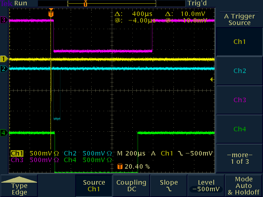This screenshot has height=197, width=263.
Task: Select the Level -500mV menu
Action: tap(206, 186)
